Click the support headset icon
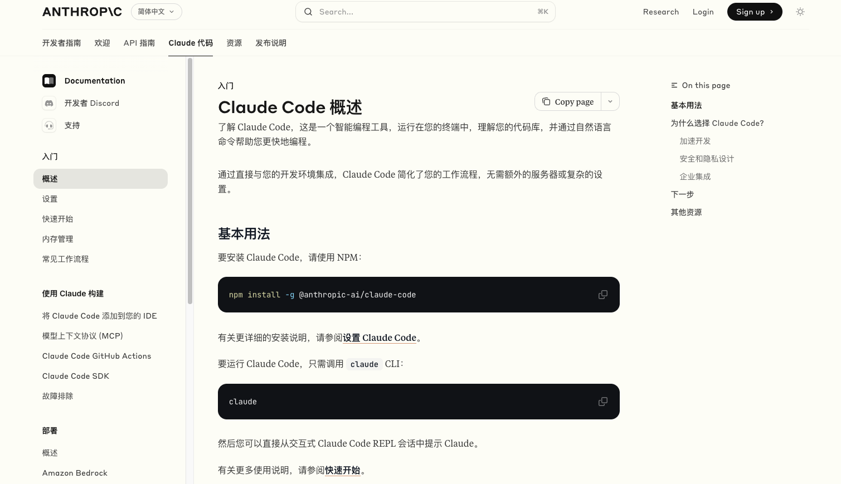This screenshot has width=841, height=484. click(49, 125)
